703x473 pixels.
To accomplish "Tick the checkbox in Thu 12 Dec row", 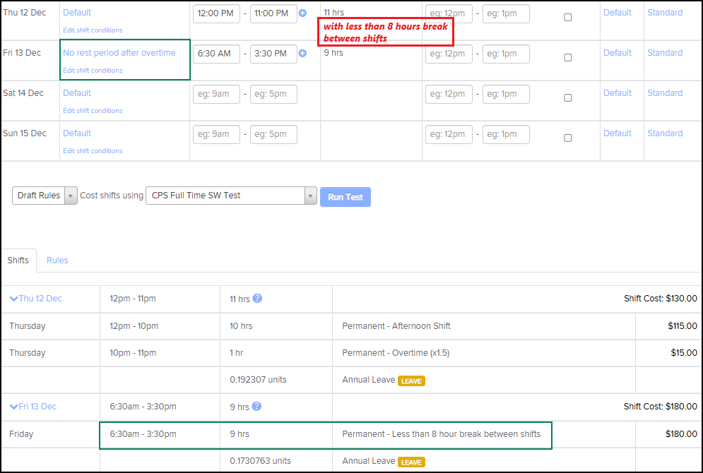I will tap(567, 18).
